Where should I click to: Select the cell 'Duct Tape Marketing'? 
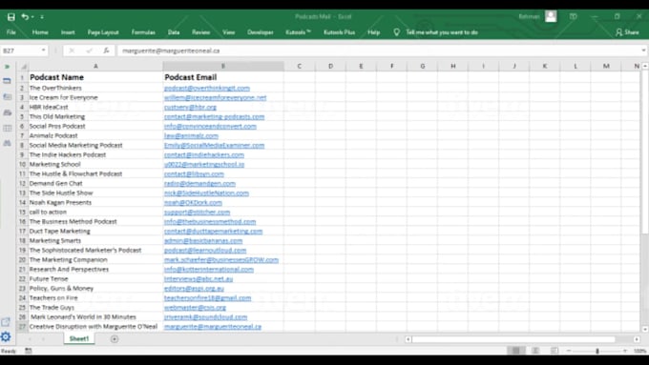point(95,231)
